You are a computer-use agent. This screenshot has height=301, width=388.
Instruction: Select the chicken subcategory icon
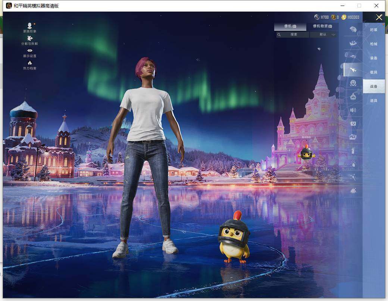(353, 191)
